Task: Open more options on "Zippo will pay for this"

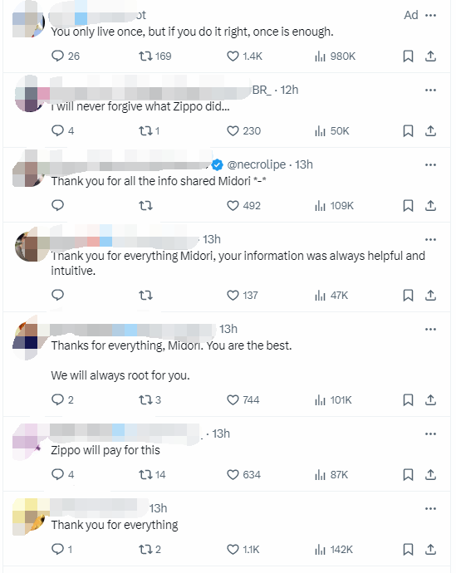Action: coord(430,433)
